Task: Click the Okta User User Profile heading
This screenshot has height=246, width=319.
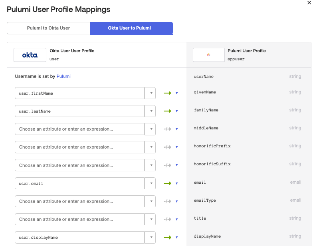Action: point(72,51)
